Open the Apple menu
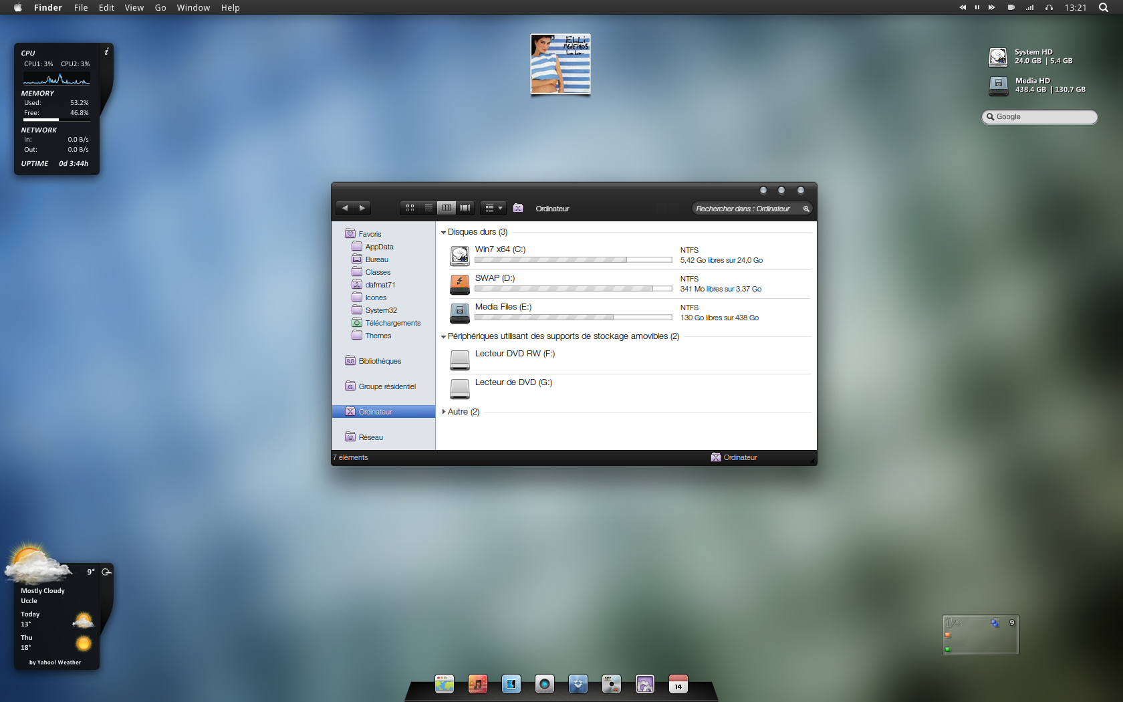This screenshot has height=702, width=1123. click(x=18, y=7)
